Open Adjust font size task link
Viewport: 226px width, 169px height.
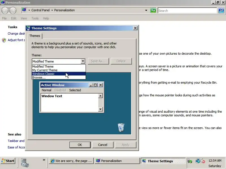point(16,40)
